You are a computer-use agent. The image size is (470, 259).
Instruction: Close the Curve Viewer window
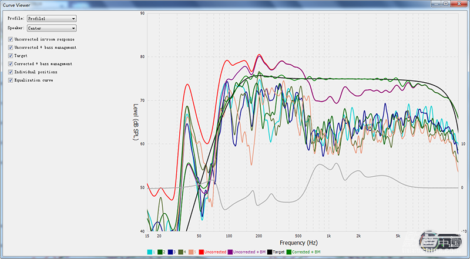coord(459,3)
